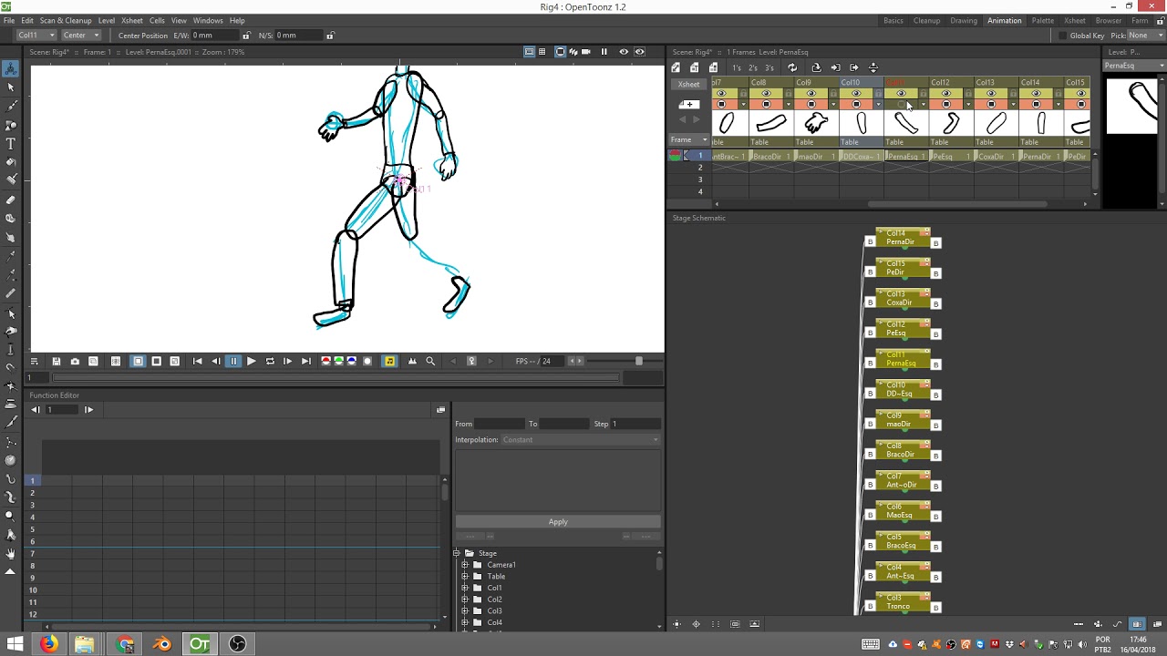Click the zoom locator magnifier icon
This screenshot has height=656, width=1167.
[x=430, y=362]
